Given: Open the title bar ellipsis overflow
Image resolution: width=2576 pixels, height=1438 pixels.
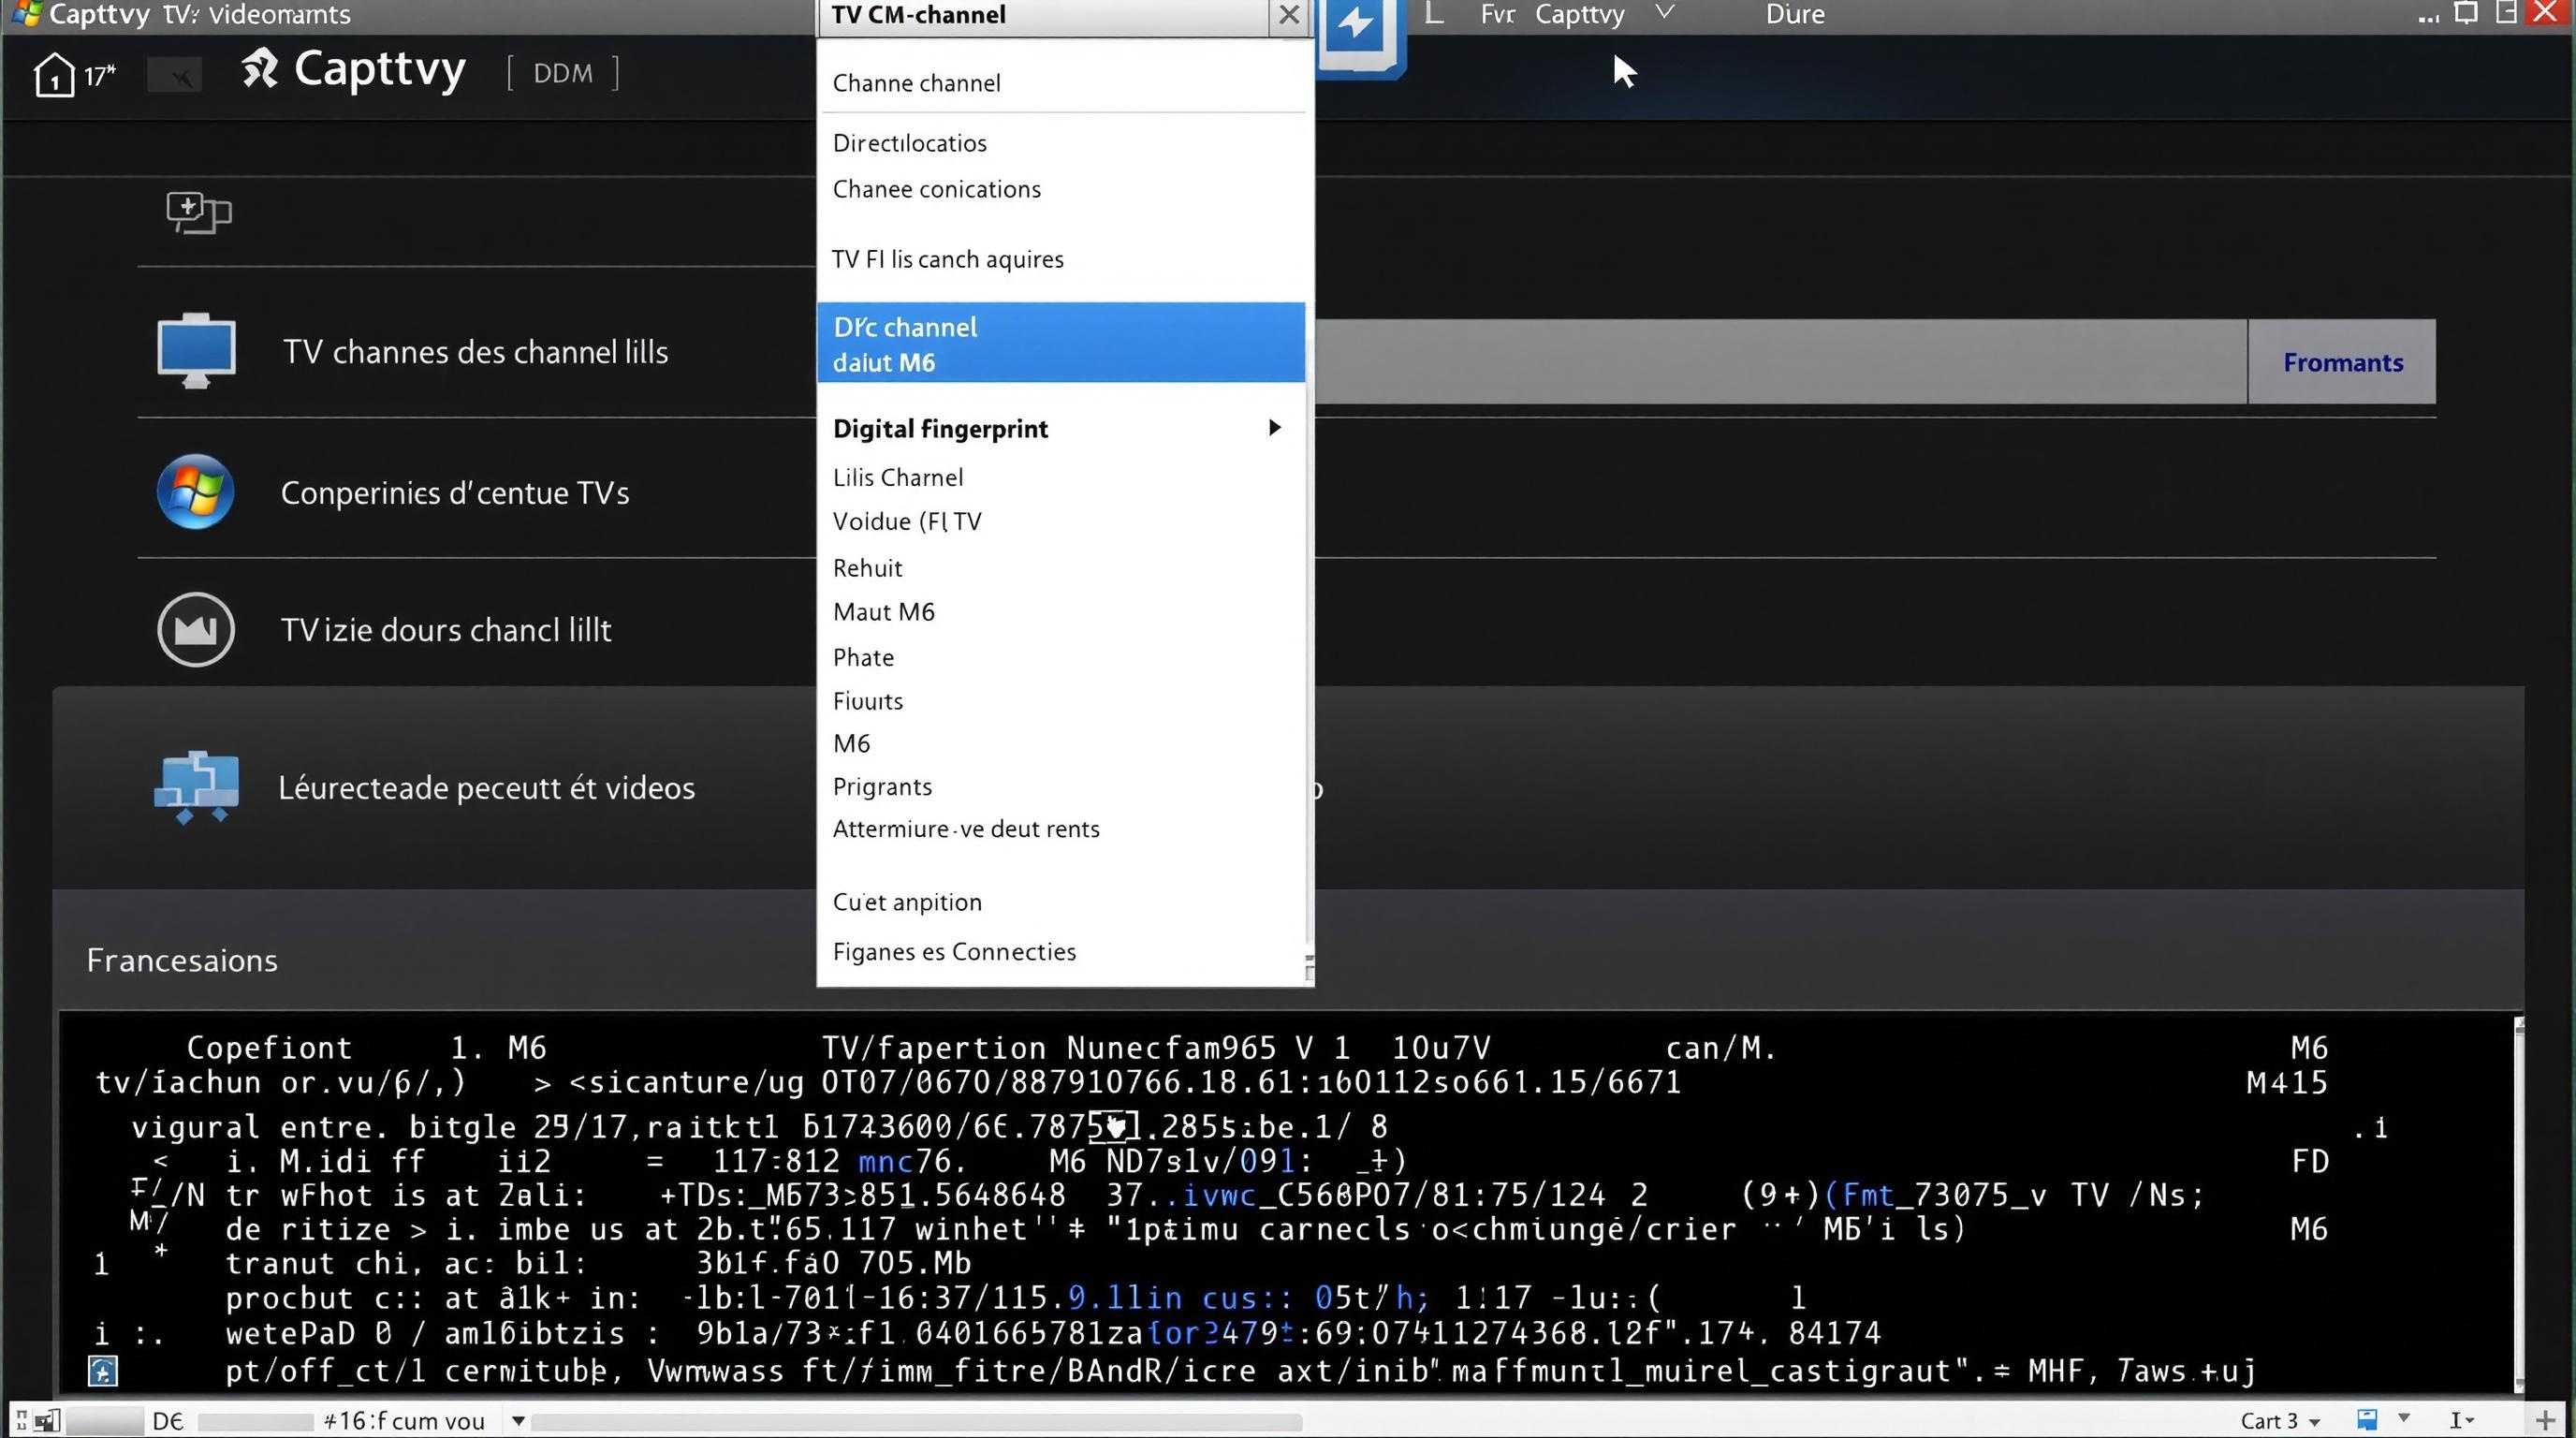Looking at the screenshot, I should 2428,18.
